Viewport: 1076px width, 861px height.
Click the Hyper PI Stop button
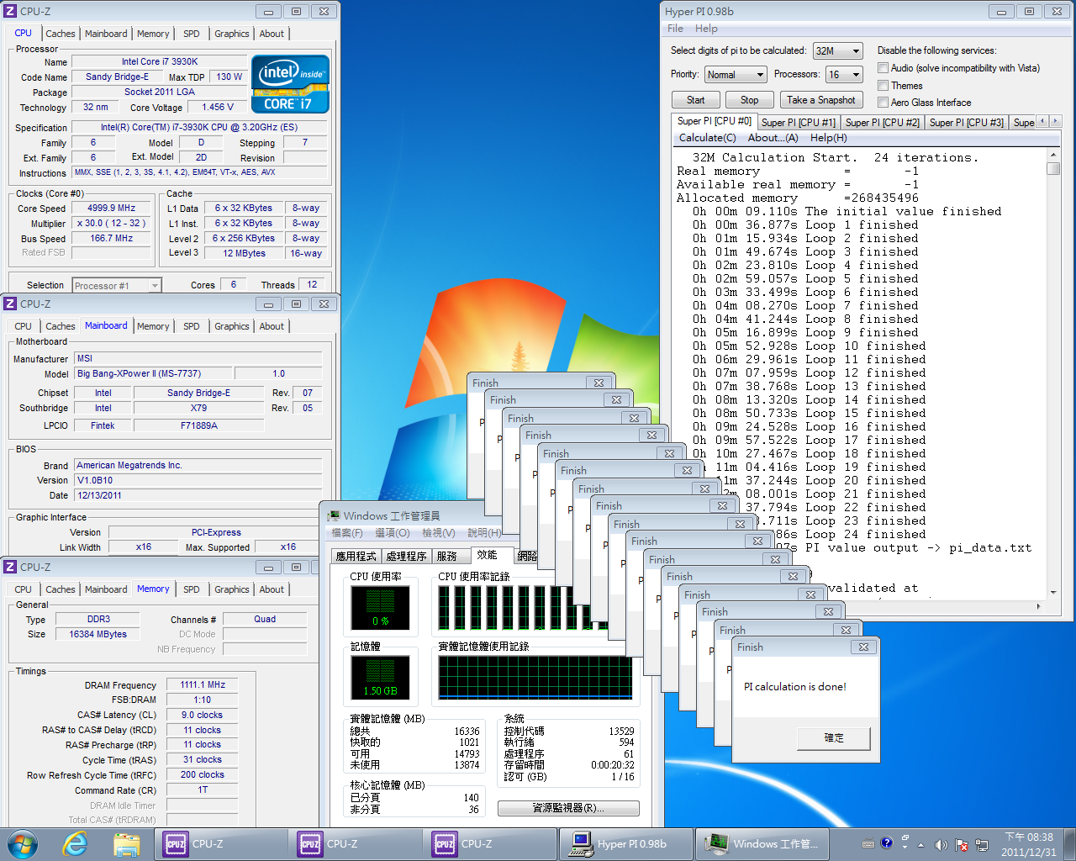click(750, 100)
